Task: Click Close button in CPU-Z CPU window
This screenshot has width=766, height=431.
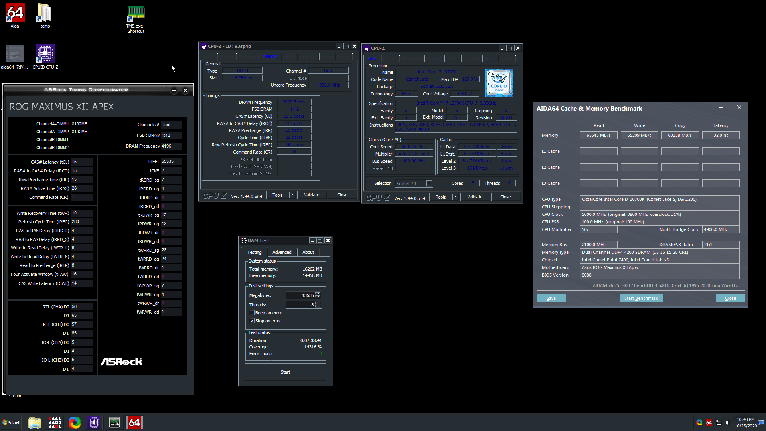Action: [505, 197]
